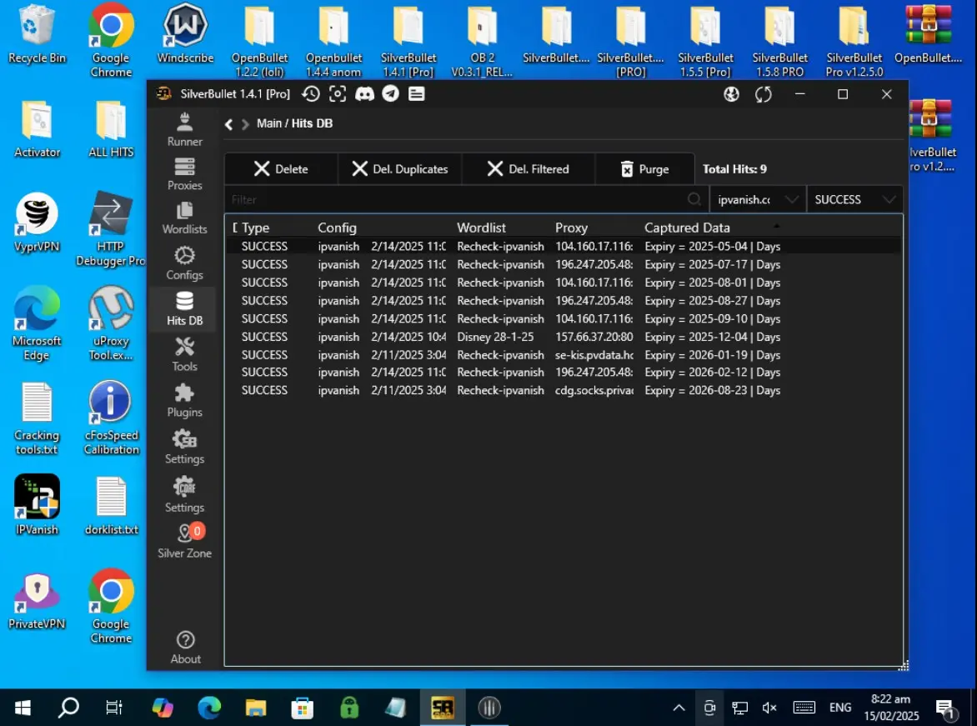This screenshot has width=977, height=726.
Task: Click the refresh arrows icon in title bar
Action: [764, 94]
